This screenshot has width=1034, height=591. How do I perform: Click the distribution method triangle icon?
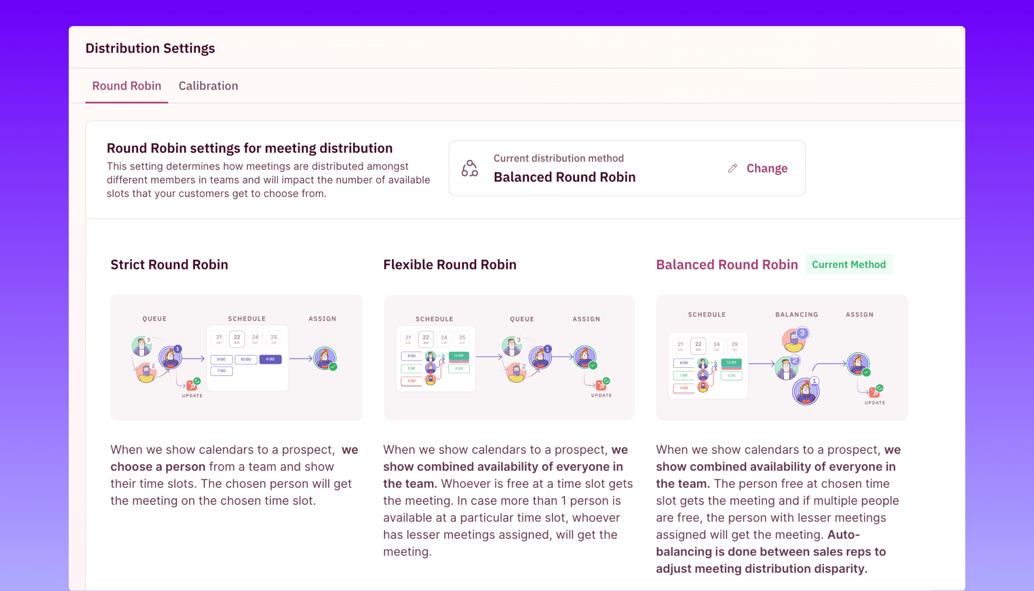coord(469,168)
